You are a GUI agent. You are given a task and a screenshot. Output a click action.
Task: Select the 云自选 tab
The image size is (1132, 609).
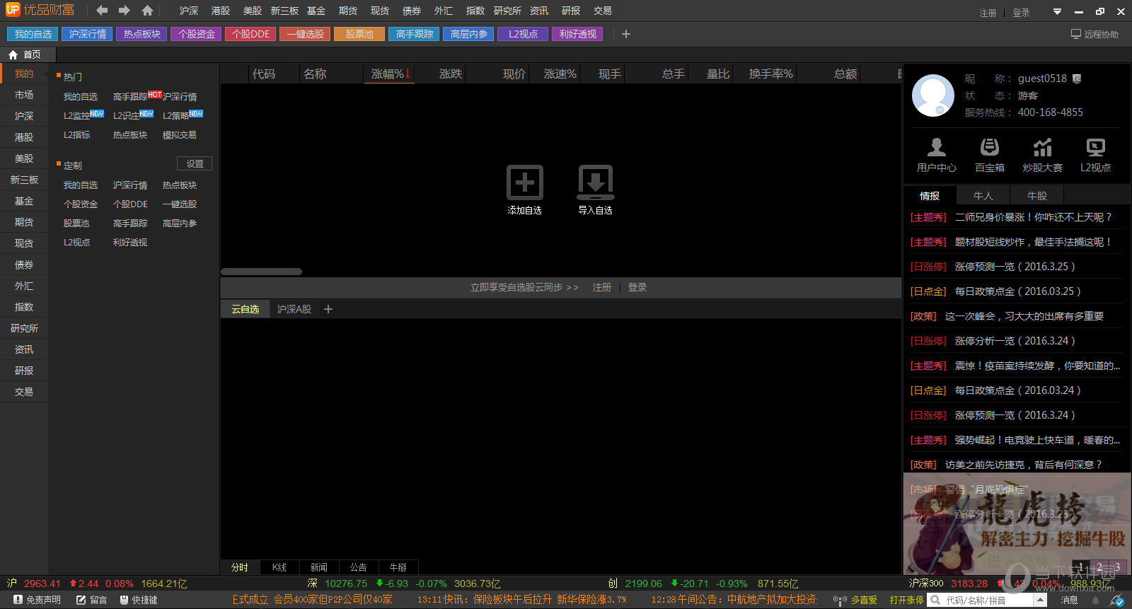point(246,309)
